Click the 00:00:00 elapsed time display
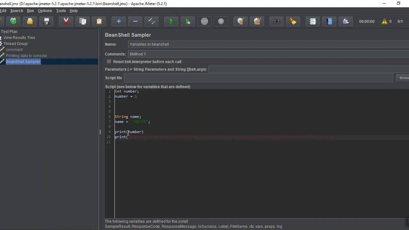 (x=367, y=21)
